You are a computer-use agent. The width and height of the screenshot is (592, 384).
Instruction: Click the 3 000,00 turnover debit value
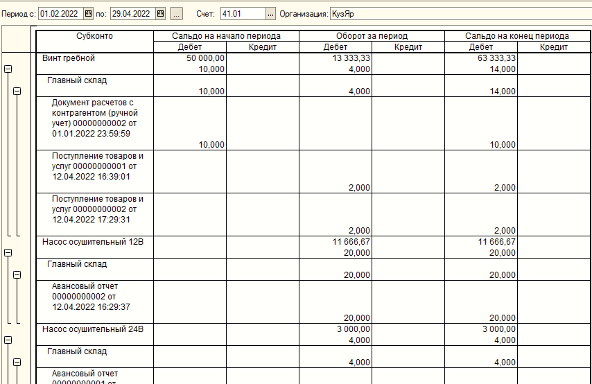354,329
